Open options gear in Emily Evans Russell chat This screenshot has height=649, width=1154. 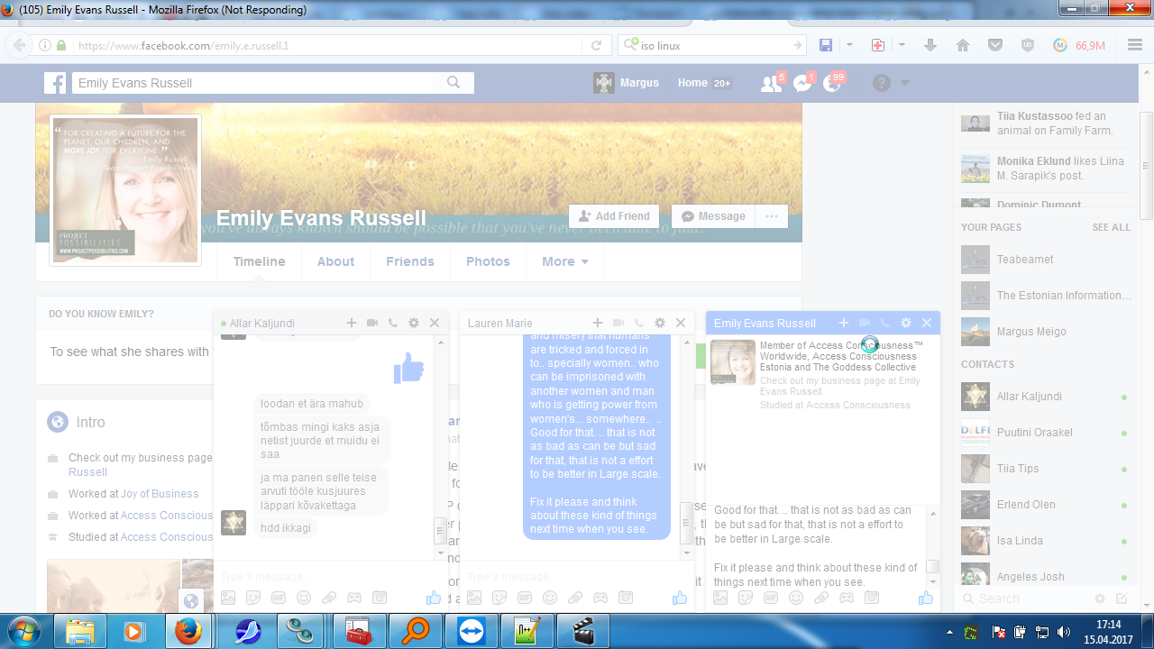point(906,323)
